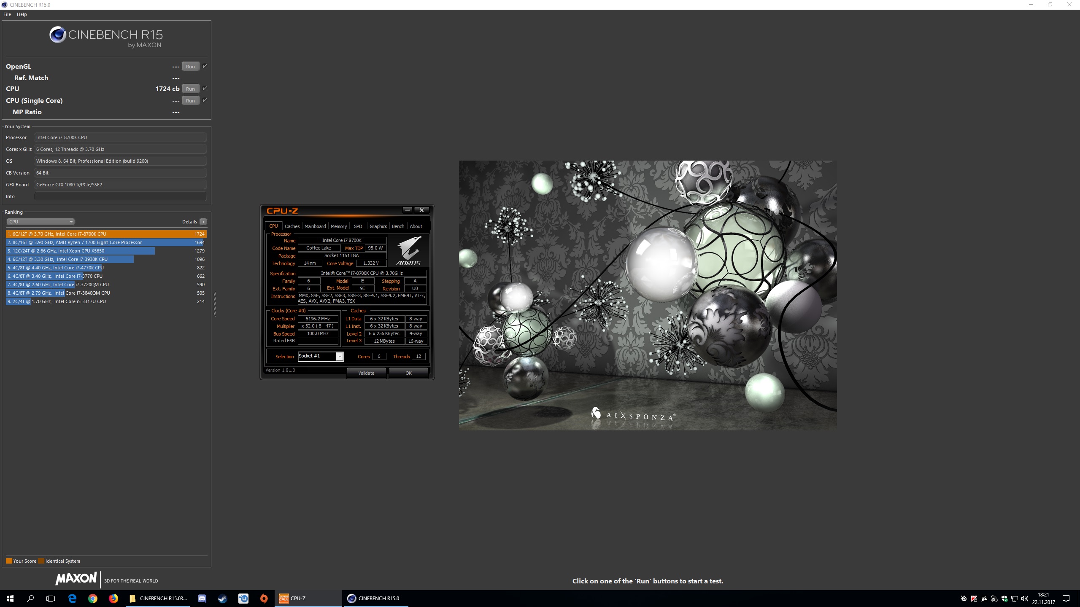Click Validate button in CPU-Z
The width and height of the screenshot is (1080, 607).
point(366,373)
